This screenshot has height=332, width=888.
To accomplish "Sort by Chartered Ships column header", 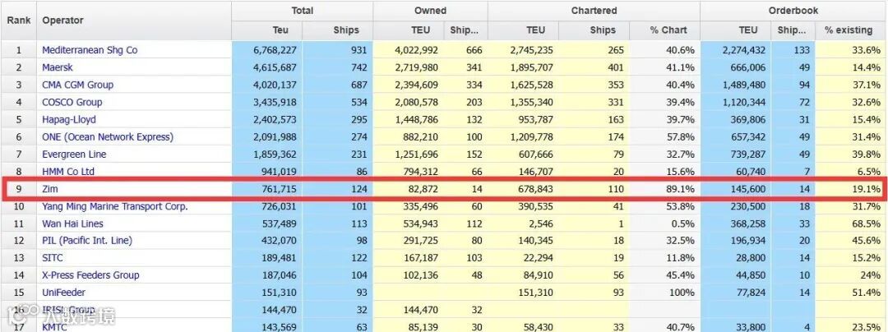I will 602,30.
